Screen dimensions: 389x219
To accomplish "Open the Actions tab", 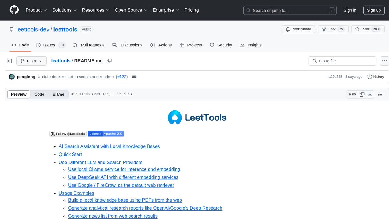I will click(161, 45).
